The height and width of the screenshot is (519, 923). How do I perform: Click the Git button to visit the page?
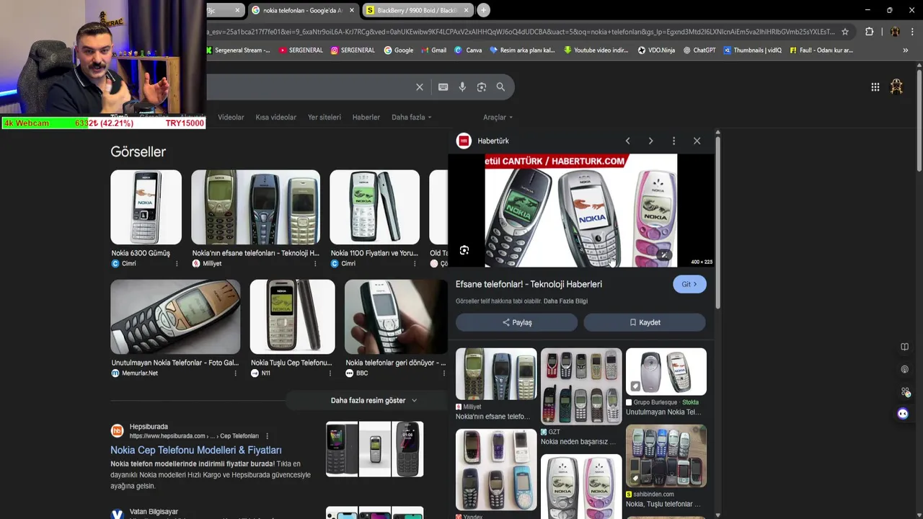click(x=689, y=284)
